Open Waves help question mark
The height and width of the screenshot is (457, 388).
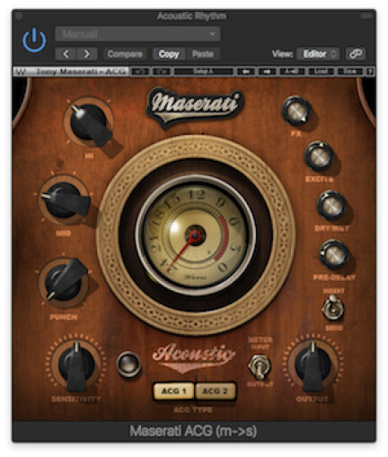(x=370, y=72)
